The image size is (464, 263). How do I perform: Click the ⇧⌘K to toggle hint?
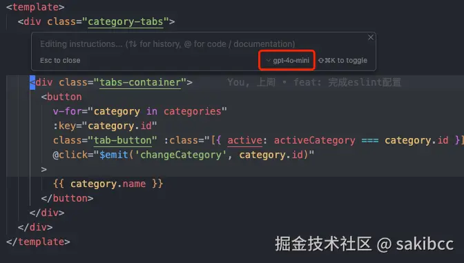tap(342, 60)
